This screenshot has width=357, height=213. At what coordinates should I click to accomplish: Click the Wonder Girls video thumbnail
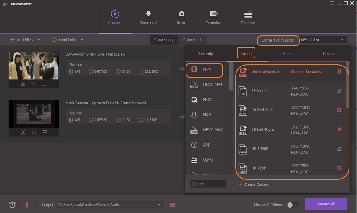[34, 66]
